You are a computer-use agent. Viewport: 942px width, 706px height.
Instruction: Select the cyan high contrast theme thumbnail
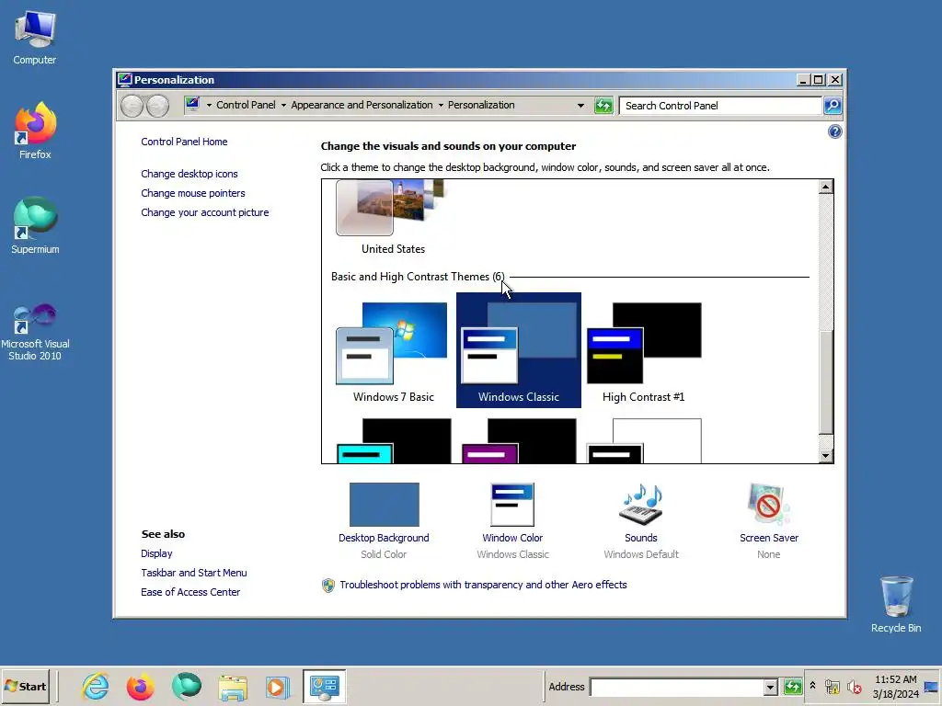point(393,441)
